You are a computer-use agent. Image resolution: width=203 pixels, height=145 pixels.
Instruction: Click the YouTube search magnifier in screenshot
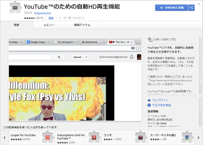59,57
